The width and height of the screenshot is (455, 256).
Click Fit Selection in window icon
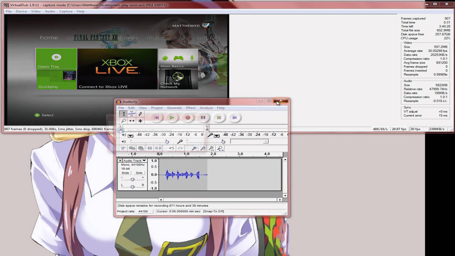212,148
